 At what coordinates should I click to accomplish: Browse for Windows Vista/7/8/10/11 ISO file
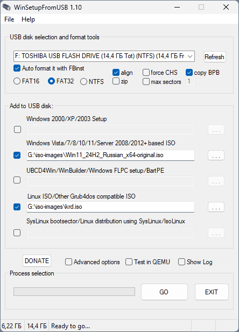click(216, 155)
